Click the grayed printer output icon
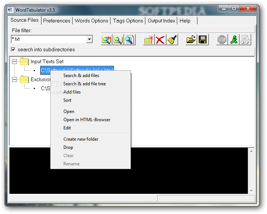The height and width of the screenshot is (214, 267). [245, 40]
